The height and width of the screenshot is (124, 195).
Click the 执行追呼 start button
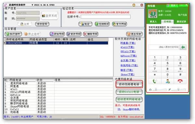point(13,34)
